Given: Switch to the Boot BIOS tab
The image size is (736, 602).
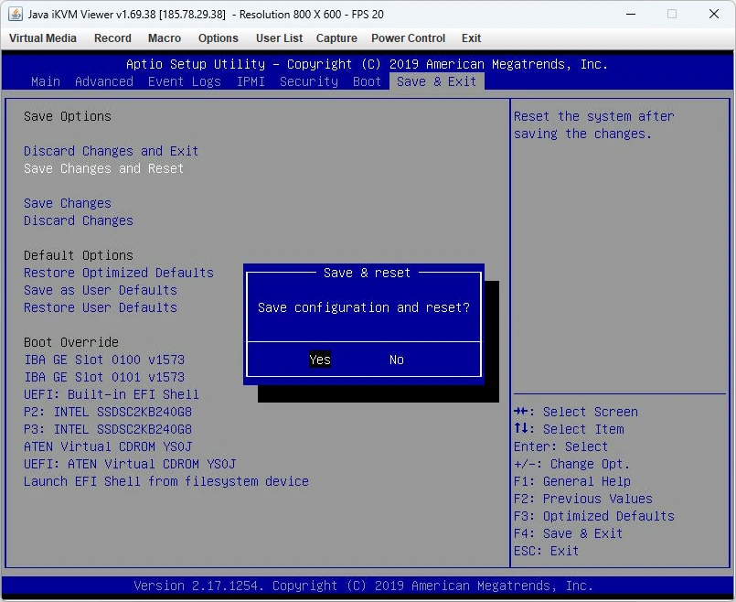Looking at the screenshot, I should pyautogui.click(x=367, y=81).
